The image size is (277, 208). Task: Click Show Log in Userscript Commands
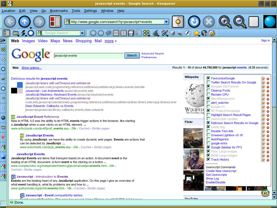[x=212, y=178]
